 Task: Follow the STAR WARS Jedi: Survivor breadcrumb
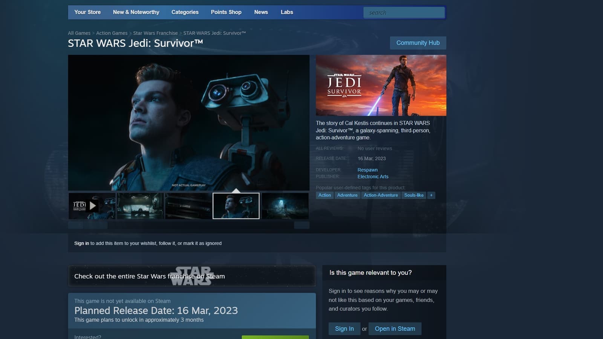pyautogui.click(x=214, y=33)
